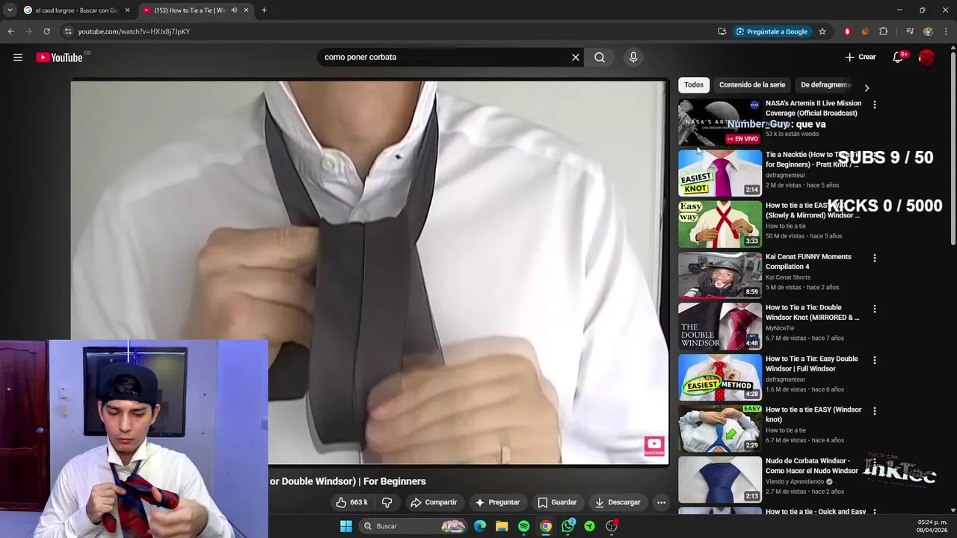Open the Chrome extensions puzzle icon
The width and height of the screenshot is (957, 538).
(883, 31)
